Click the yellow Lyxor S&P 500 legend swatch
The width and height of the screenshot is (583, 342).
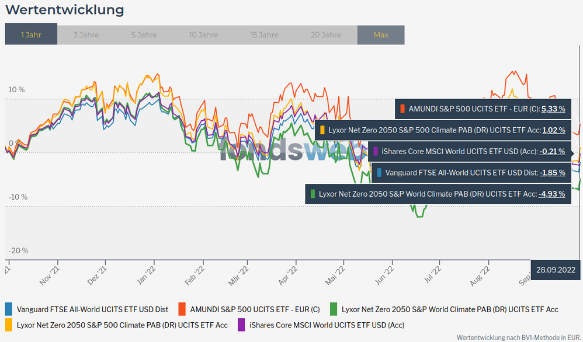9,324
